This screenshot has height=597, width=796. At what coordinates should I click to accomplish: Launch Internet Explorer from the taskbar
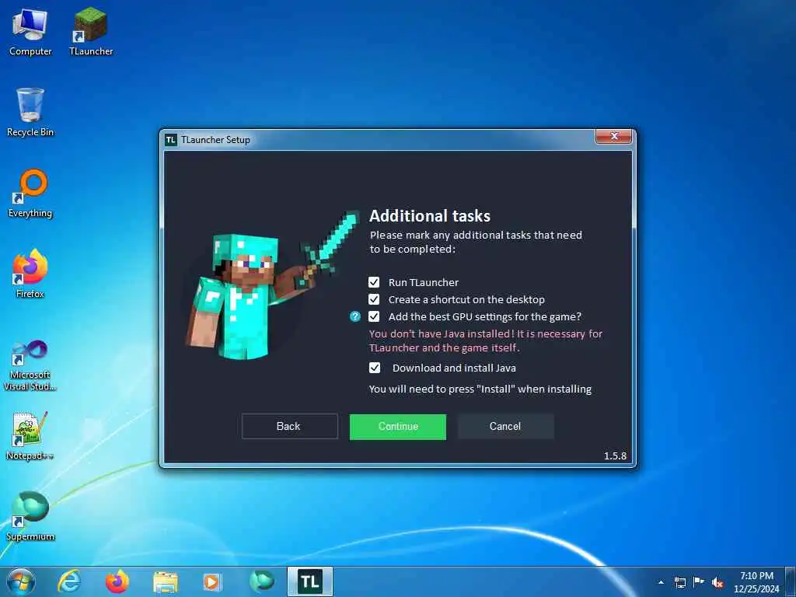click(x=69, y=581)
